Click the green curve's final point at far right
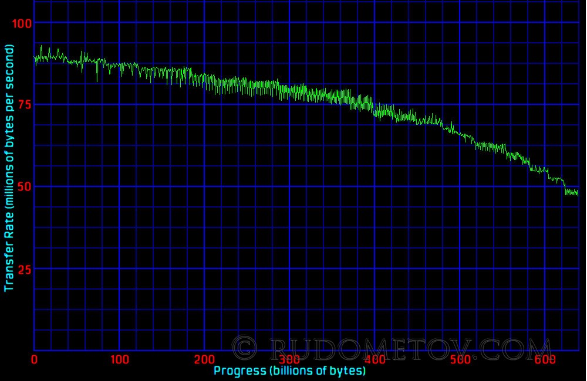The width and height of the screenshot is (587, 381). click(577, 193)
